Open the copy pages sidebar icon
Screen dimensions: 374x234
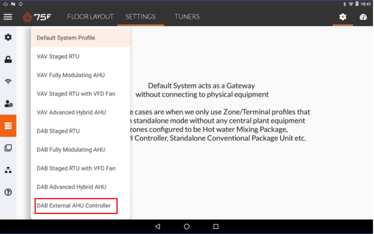(x=8, y=148)
